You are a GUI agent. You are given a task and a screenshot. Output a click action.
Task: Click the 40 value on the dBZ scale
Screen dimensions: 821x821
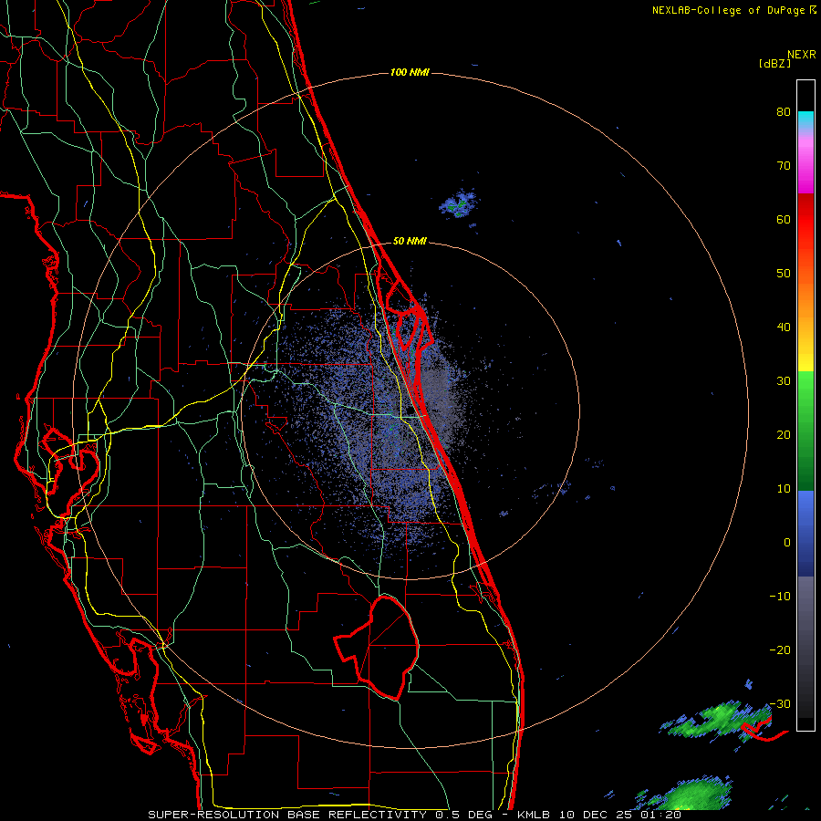click(784, 327)
